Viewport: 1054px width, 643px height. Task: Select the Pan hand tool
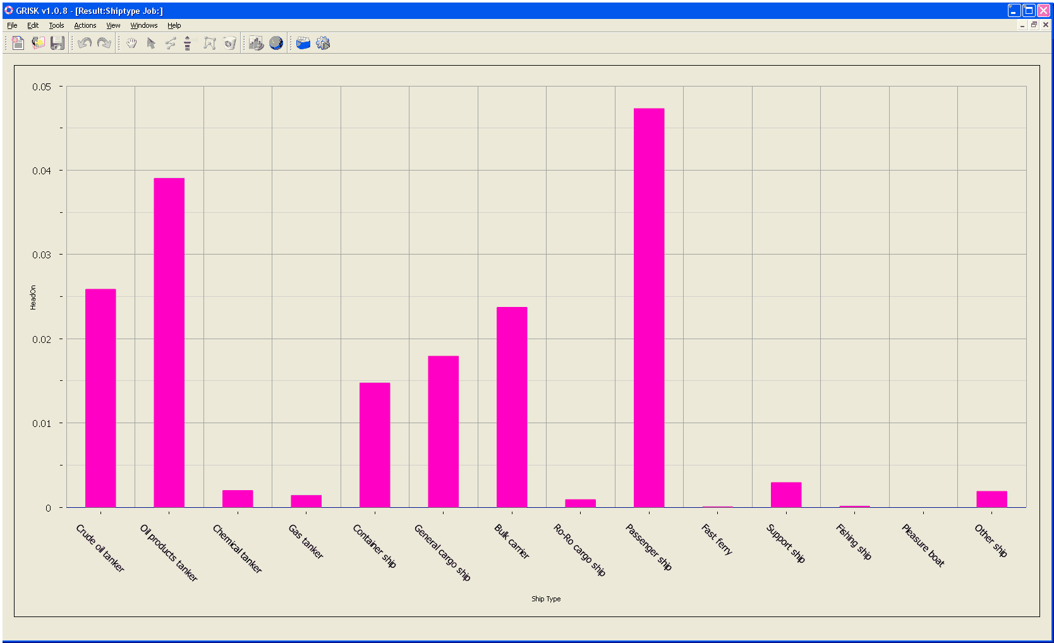[x=131, y=43]
